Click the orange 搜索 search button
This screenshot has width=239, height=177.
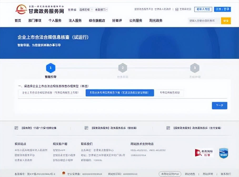pos(226,21)
